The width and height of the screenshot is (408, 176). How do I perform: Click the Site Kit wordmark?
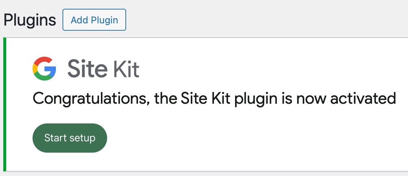click(x=103, y=69)
